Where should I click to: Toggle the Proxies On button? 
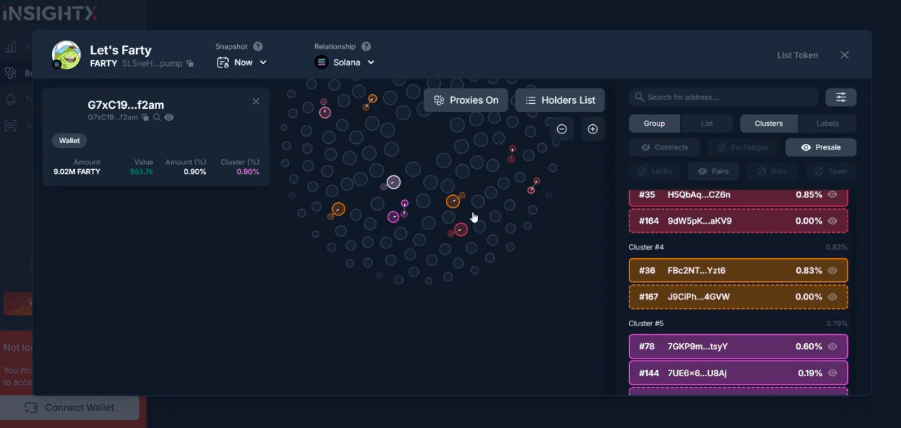pos(466,100)
